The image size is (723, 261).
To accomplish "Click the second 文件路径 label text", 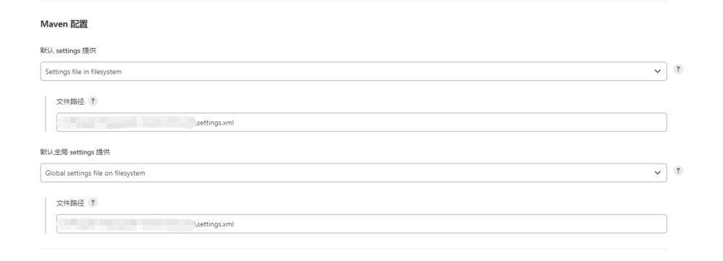I will (70, 203).
